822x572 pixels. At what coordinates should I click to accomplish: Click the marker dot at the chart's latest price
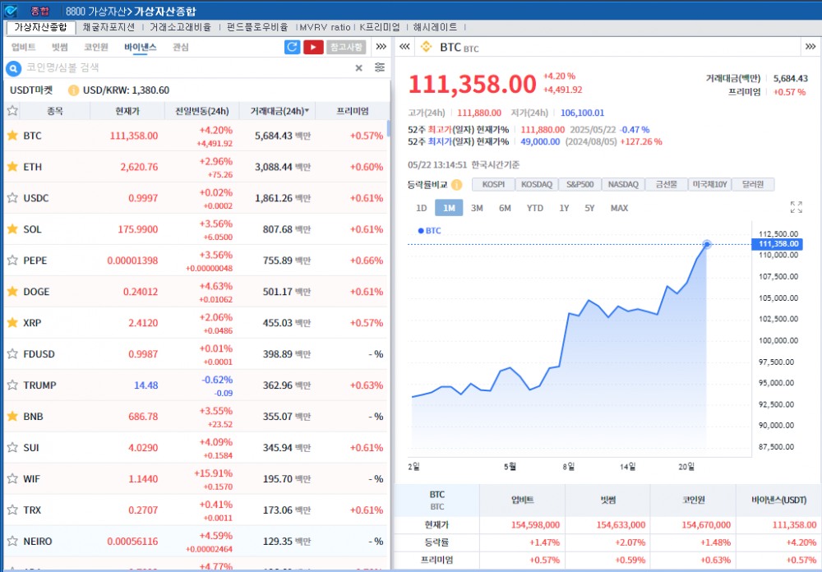pyautogui.click(x=705, y=244)
